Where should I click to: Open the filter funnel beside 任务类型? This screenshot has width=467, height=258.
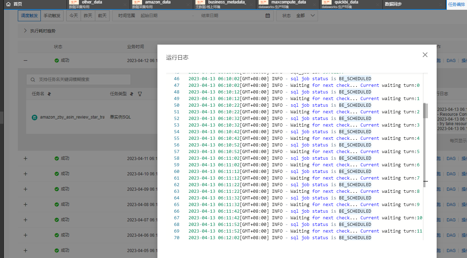[140, 94]
